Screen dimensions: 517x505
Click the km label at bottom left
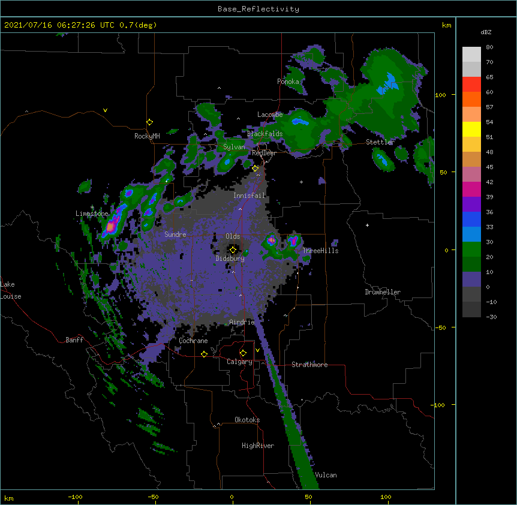point(8,498)
